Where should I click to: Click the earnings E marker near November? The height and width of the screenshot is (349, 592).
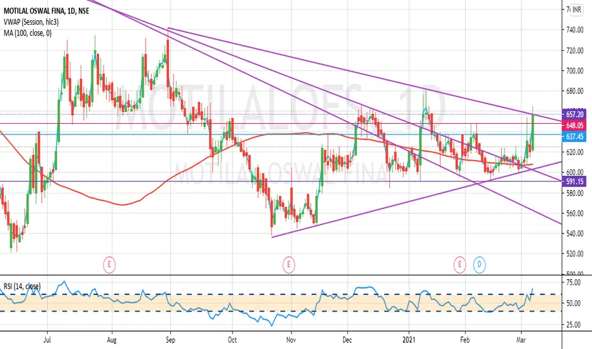coord(289,265)
